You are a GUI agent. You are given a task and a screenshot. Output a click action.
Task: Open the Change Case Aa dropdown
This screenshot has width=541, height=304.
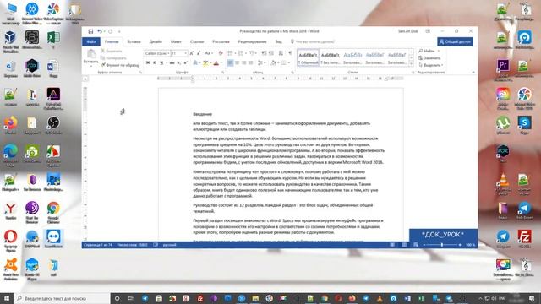pyautogui.click(x=209, y=53)
